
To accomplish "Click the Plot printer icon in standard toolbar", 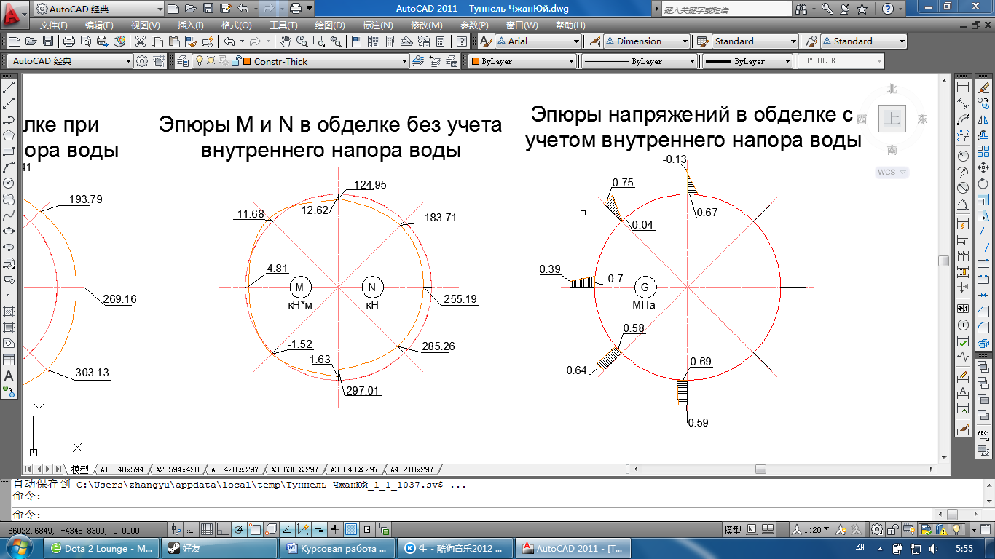I will click(69, 41).
